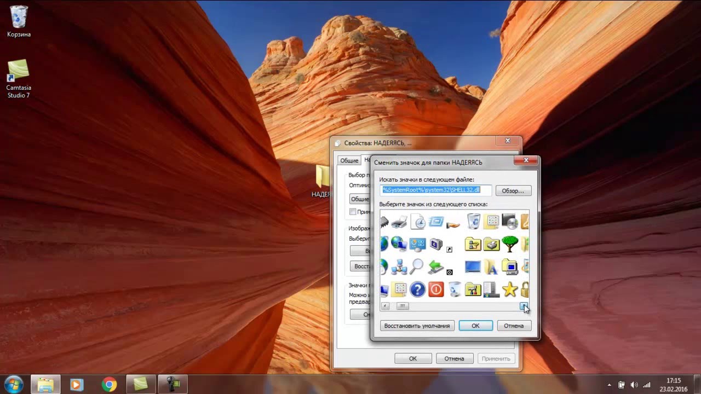
Task: Pick the blue question mark help icon
Action: (418, 289)
